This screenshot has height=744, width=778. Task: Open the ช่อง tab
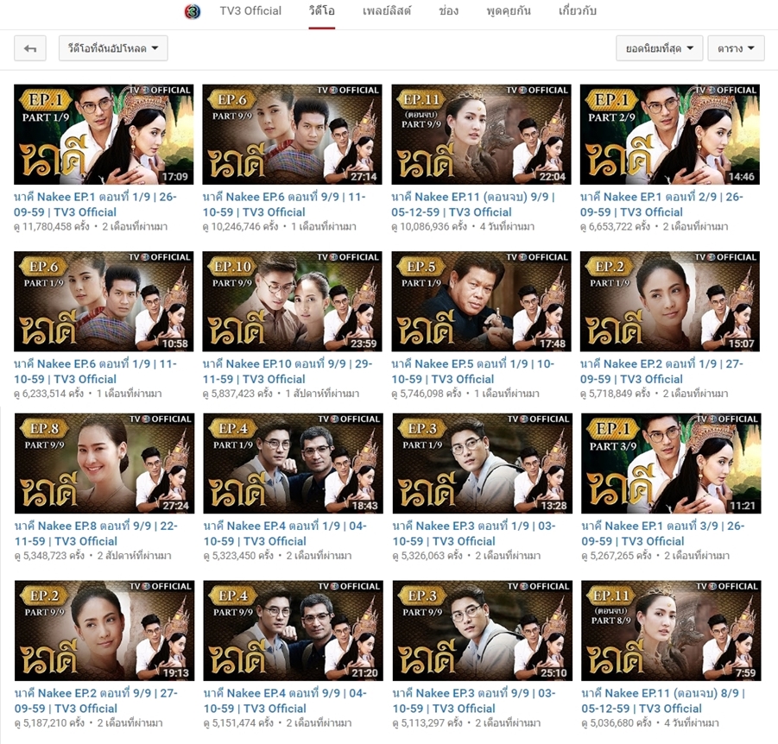[x=448, y=11]
